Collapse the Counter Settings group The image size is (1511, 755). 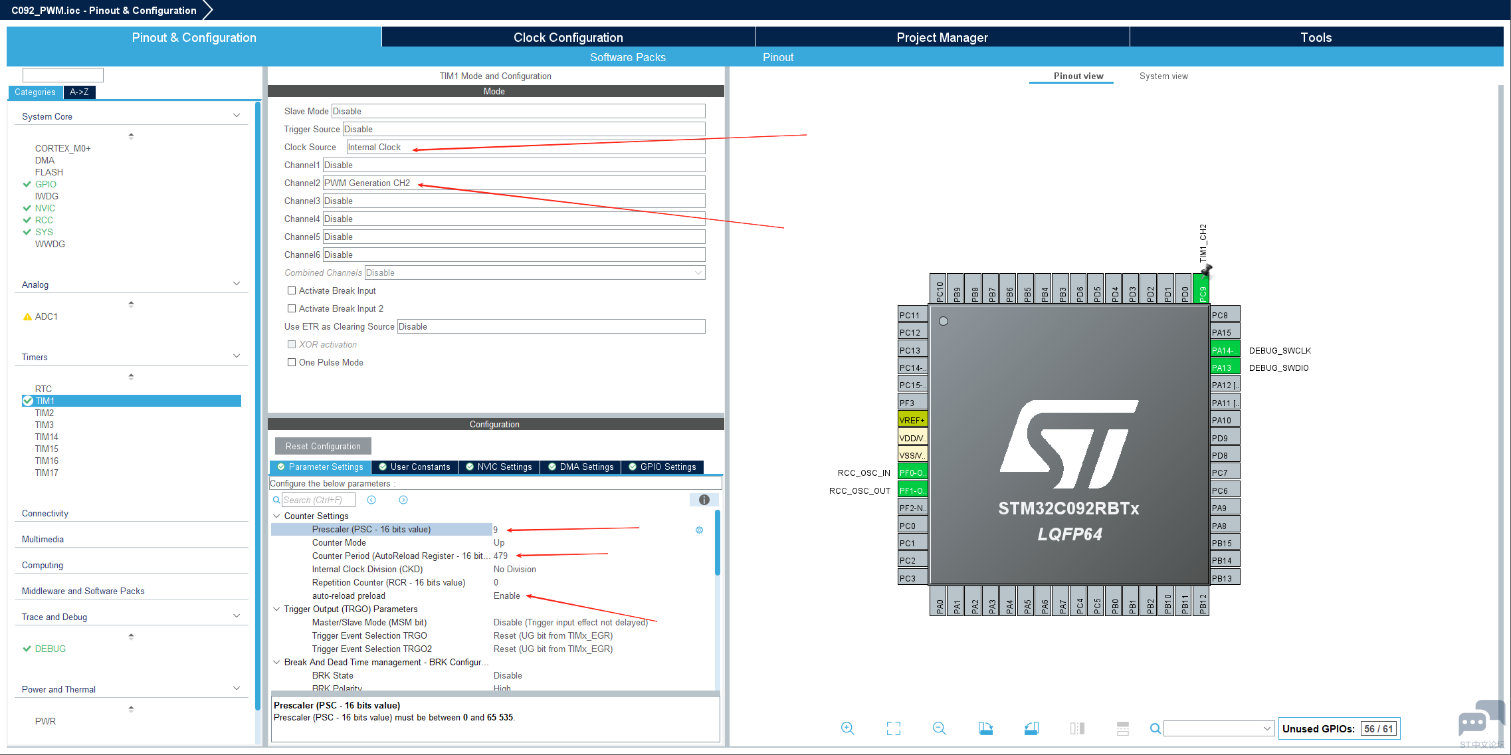(276, 516)
